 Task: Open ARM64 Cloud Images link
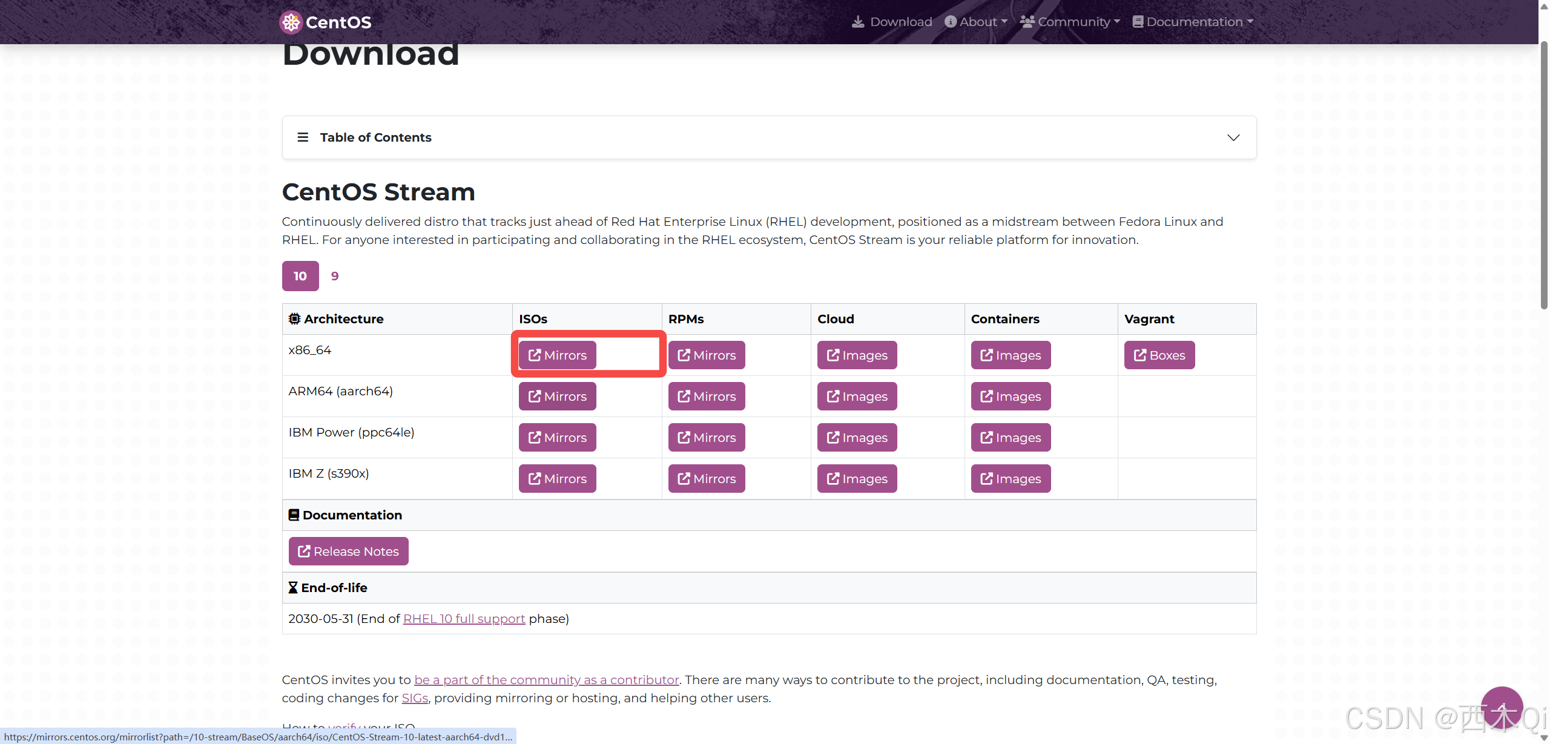click(x=857, y=397)
